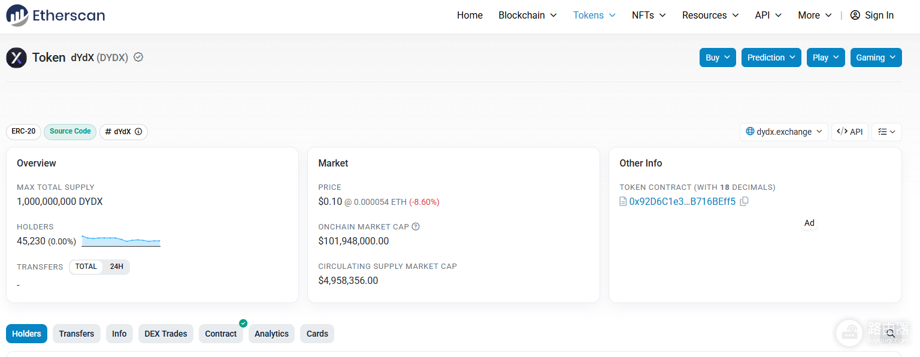Open the Cards tab
The height and width of the screenshot is (357, 920).
click(317, 334)
